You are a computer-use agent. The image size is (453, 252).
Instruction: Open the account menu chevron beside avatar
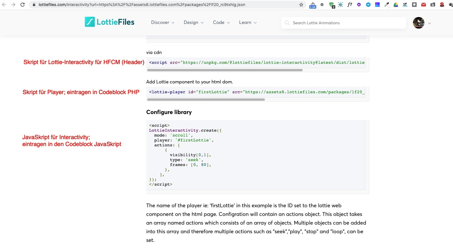click(429, 23)
